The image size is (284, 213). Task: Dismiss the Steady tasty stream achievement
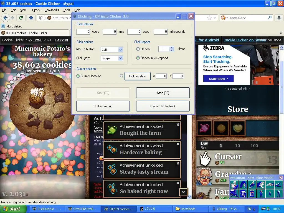click(x=178, y=163)
